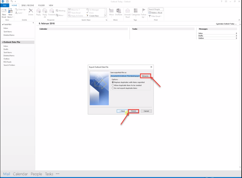
Task: Select Deleted Items under Outlook Data File
Action: coord(9,56)
